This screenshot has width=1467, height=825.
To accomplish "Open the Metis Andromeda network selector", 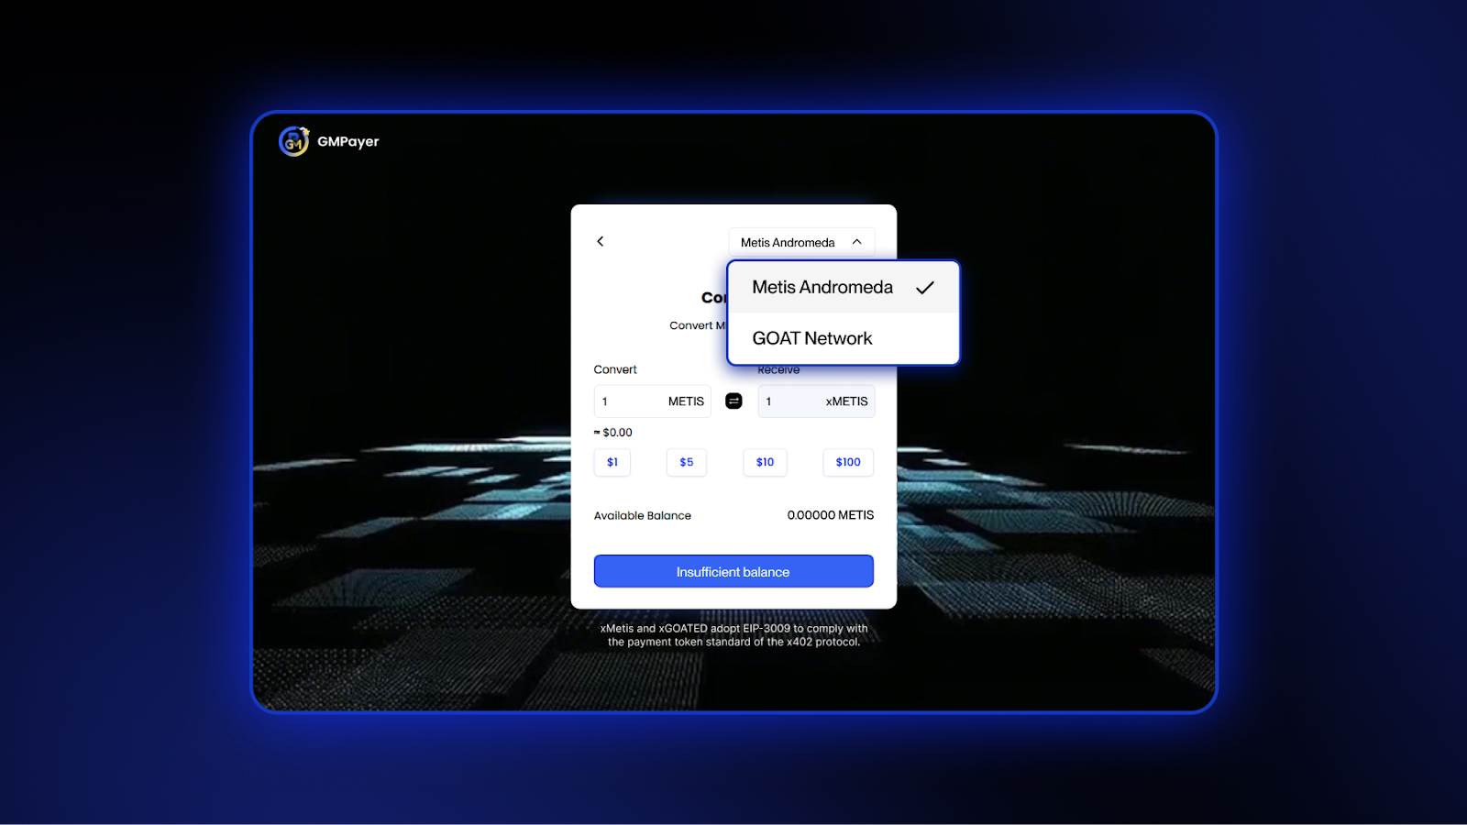I will [789, 242].
